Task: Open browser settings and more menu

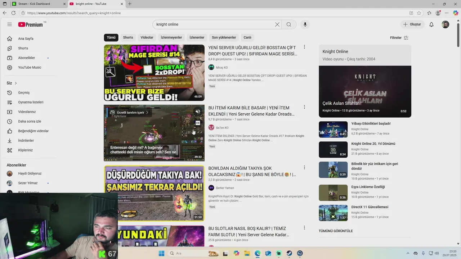Action: tap(447, 13)
